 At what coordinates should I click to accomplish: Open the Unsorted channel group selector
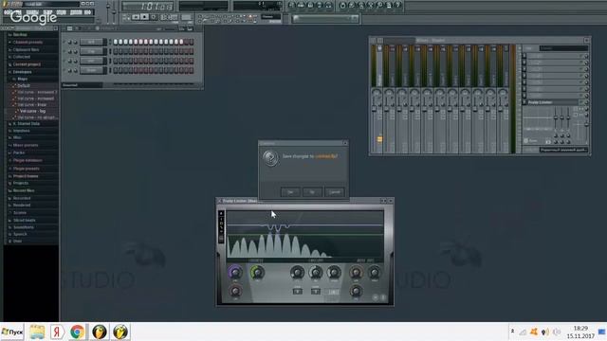(x=83, y=85)
